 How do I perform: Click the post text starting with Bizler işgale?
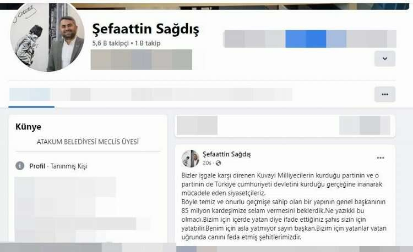coord(284,206)
